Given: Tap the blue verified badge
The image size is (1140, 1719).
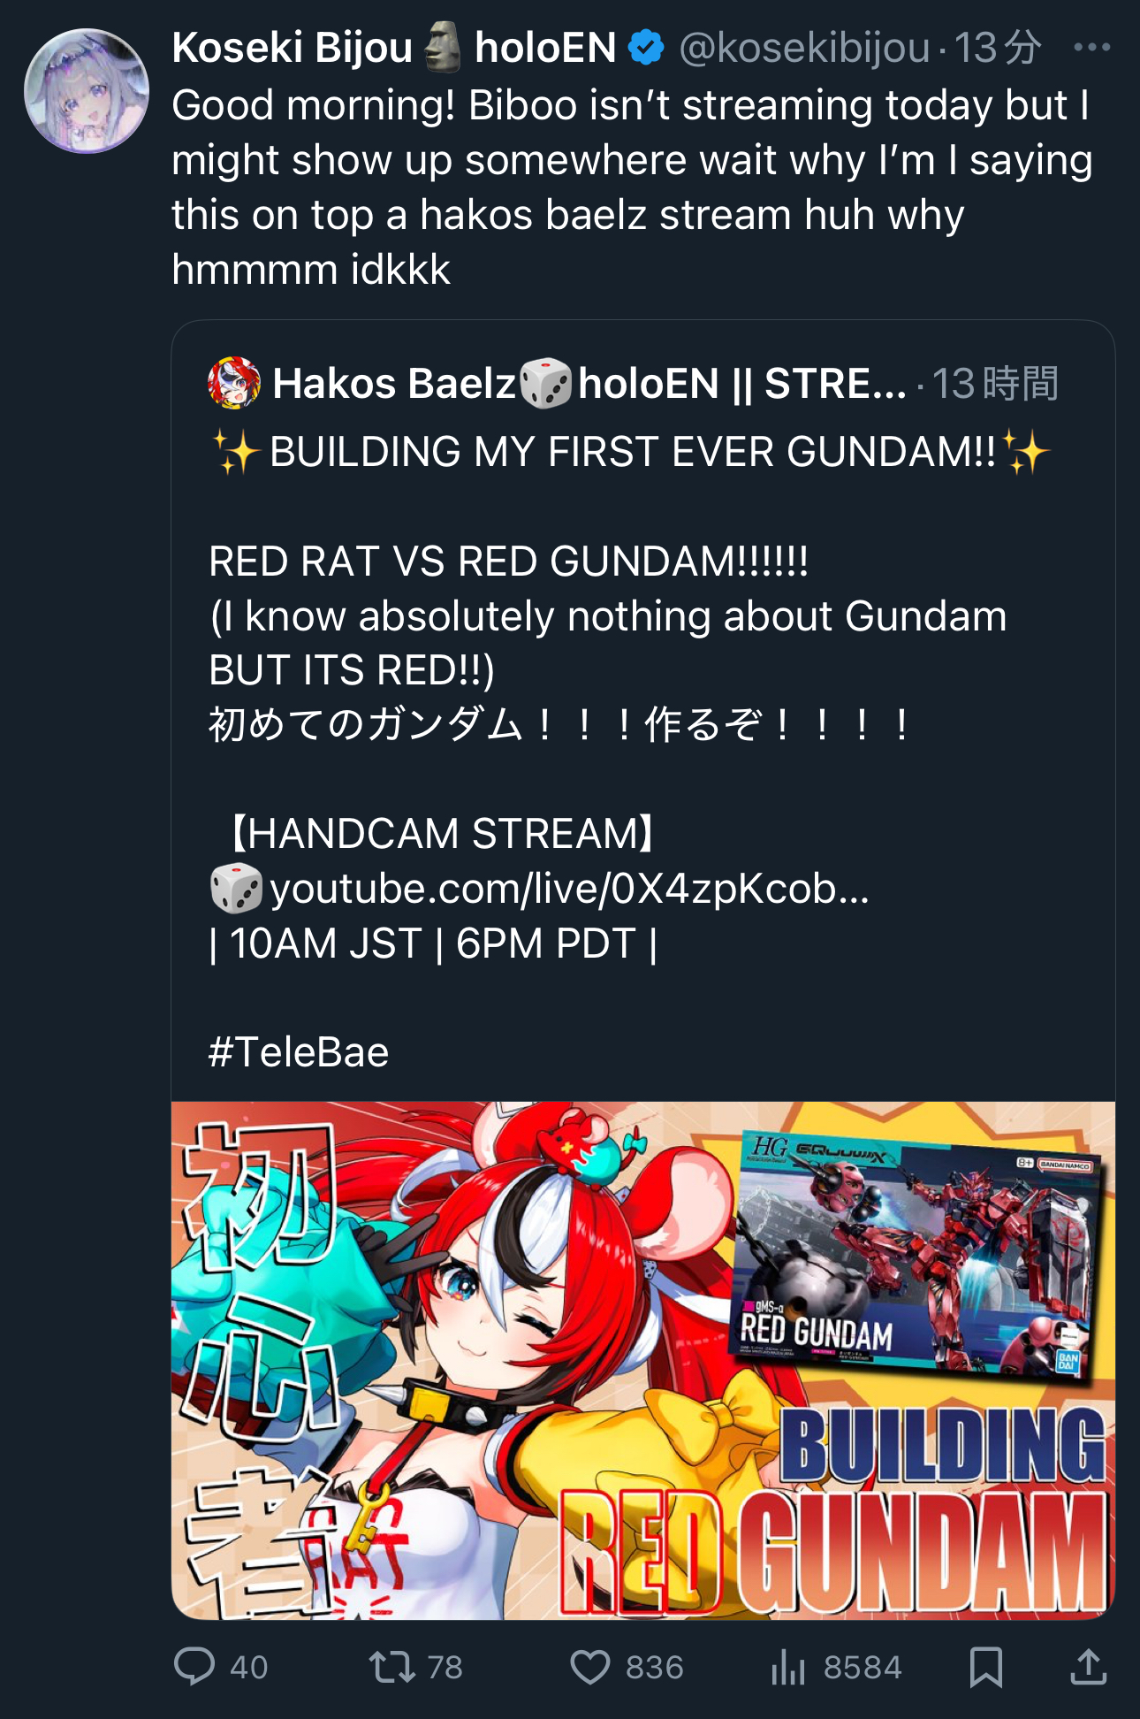Looking at the screenshot, I should (646, 48).
